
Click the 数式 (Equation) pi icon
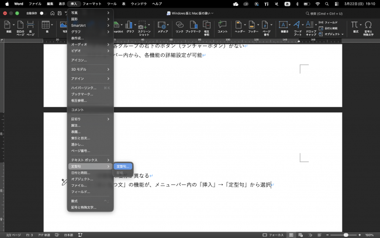pos(355,26)
